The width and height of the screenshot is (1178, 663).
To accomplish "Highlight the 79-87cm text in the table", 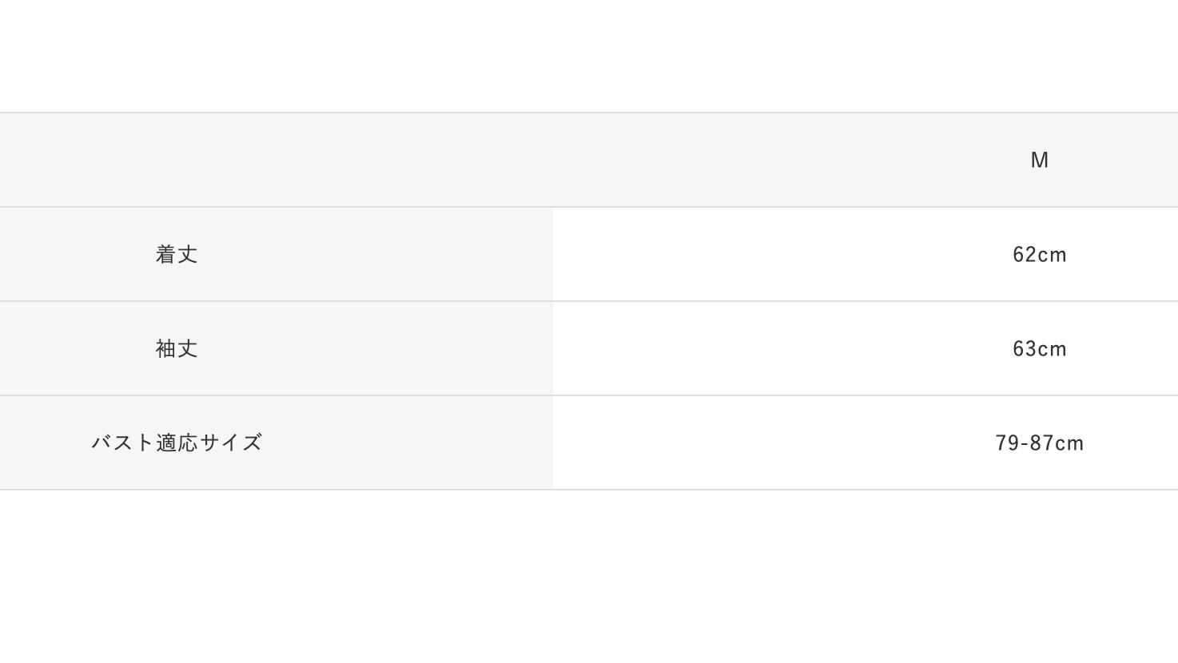I will point(1039,443).
